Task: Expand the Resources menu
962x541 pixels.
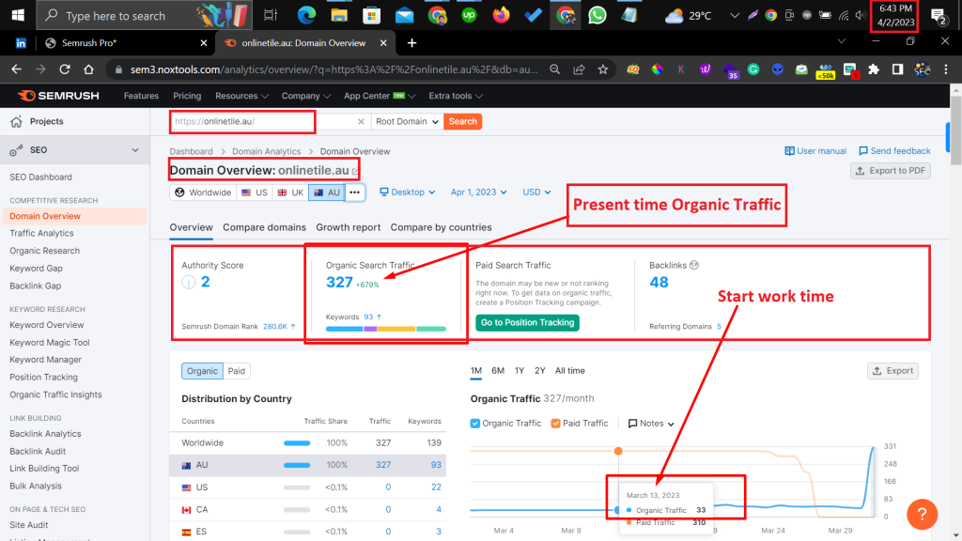Action: pos(241,96)
